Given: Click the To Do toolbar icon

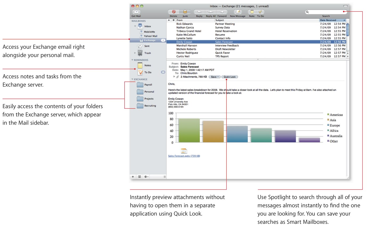Looking at the screenshot, I should click(x=260, y=12).
